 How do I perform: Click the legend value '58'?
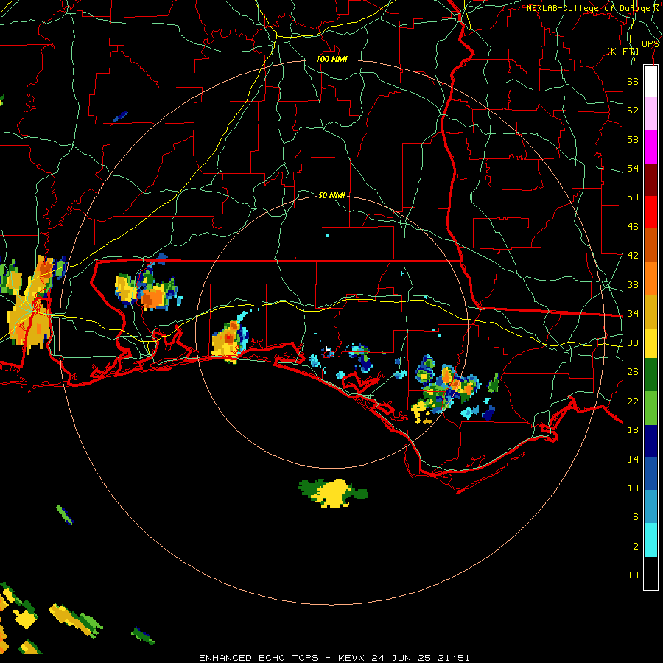coord(633,139)
